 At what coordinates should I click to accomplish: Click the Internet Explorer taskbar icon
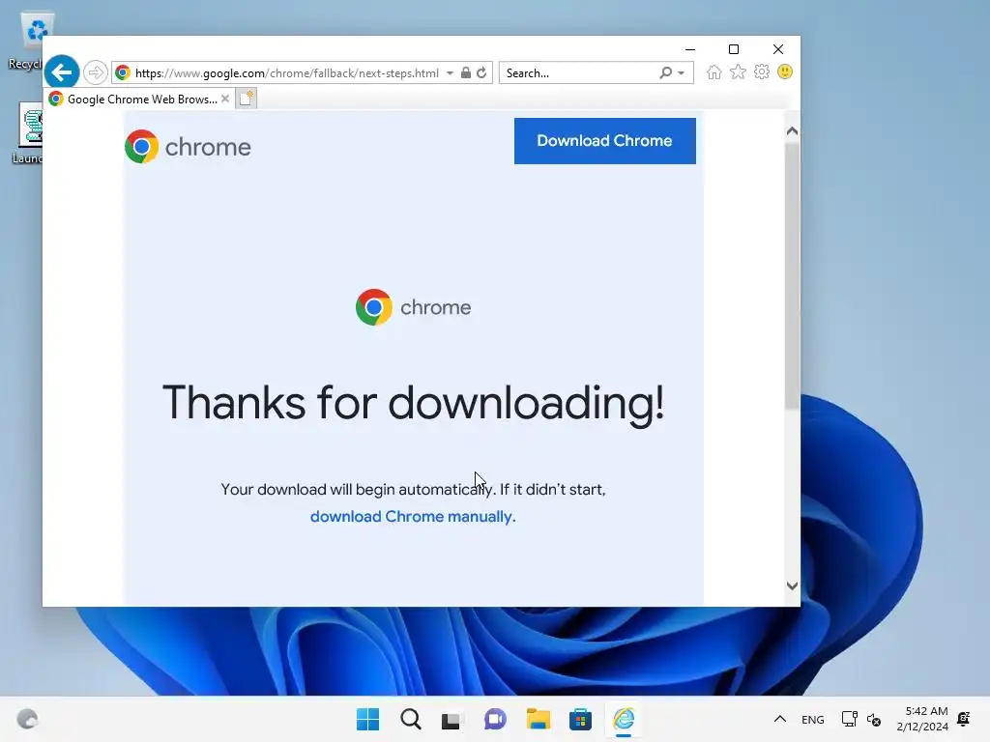(x=624, y=719)
